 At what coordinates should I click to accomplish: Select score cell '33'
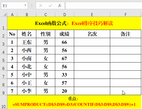pos(65,75)
